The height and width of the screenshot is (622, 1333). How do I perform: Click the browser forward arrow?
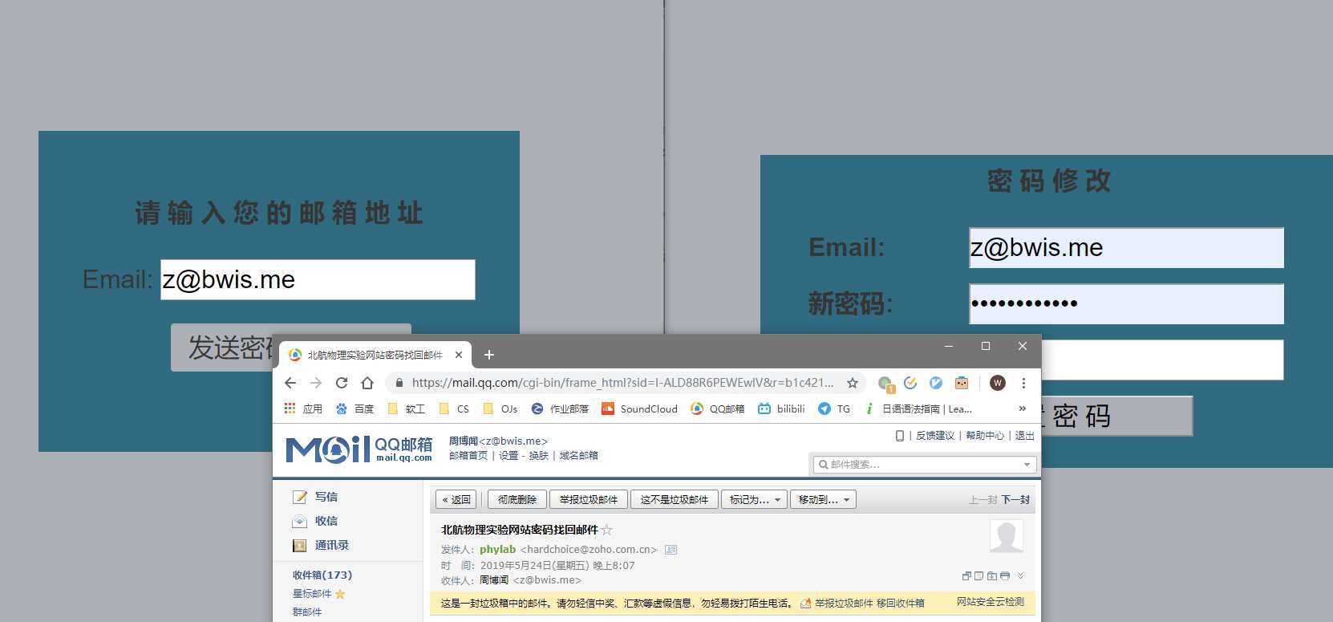pos(316,383)
